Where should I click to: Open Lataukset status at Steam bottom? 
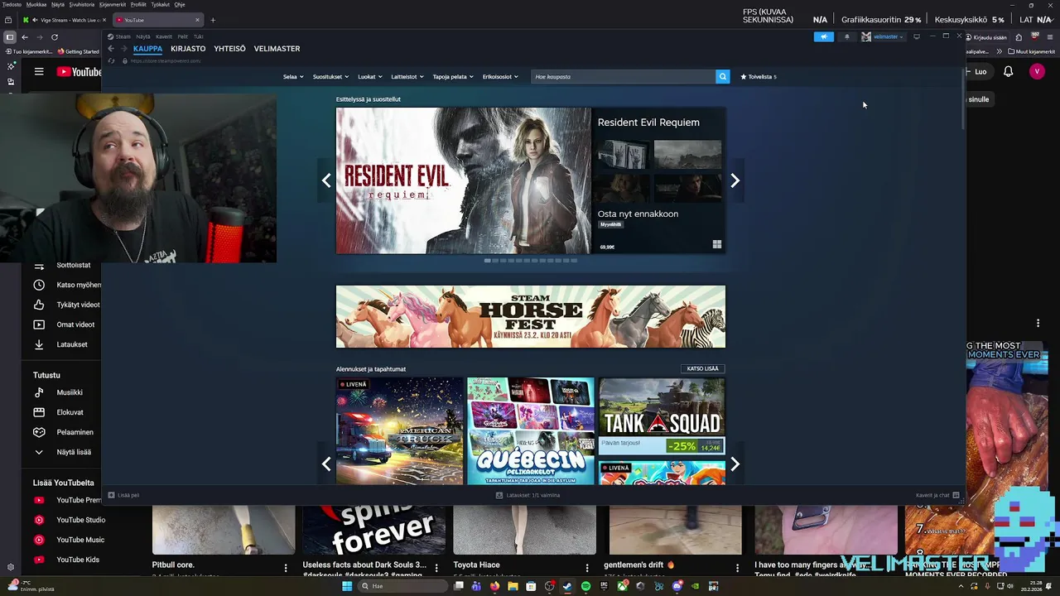[x=528, y=495]
